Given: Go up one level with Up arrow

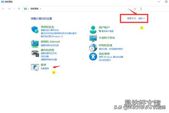Looking at the screenshot, I should [19, 9].
